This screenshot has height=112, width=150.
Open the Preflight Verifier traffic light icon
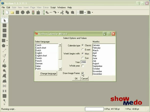click(33, 12)
